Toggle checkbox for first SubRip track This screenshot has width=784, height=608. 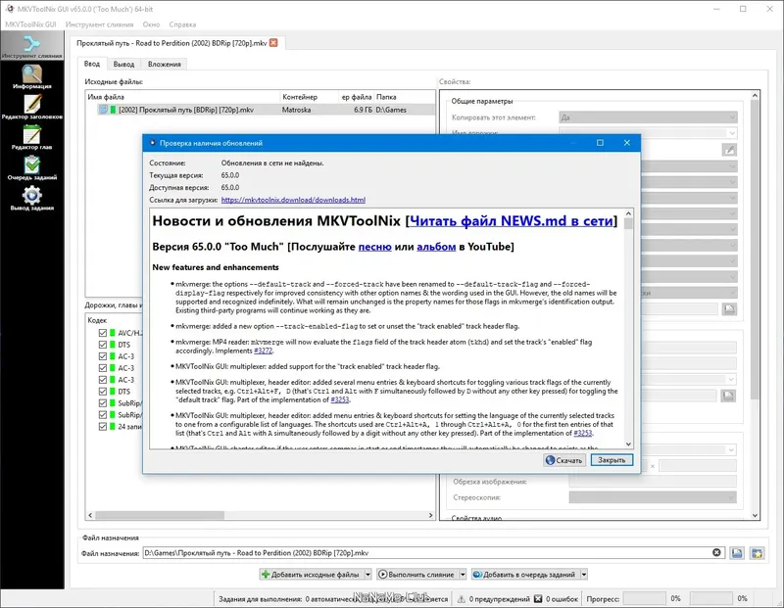103,403
